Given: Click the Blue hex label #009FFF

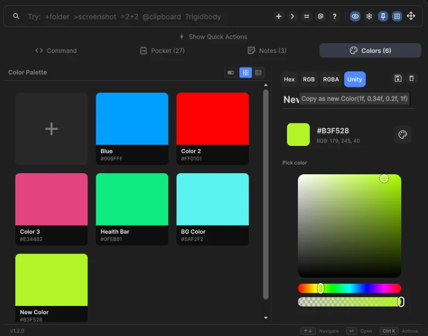Looking at the screenshot, I should click(x=112, y=159).
